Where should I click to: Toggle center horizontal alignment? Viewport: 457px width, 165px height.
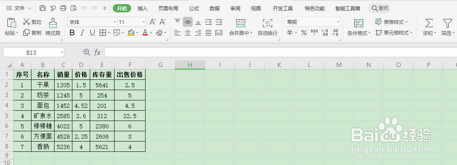pos(188,33)
